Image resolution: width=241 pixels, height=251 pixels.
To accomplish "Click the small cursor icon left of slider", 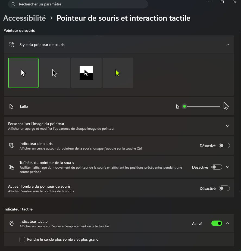I will click(177, 107).
